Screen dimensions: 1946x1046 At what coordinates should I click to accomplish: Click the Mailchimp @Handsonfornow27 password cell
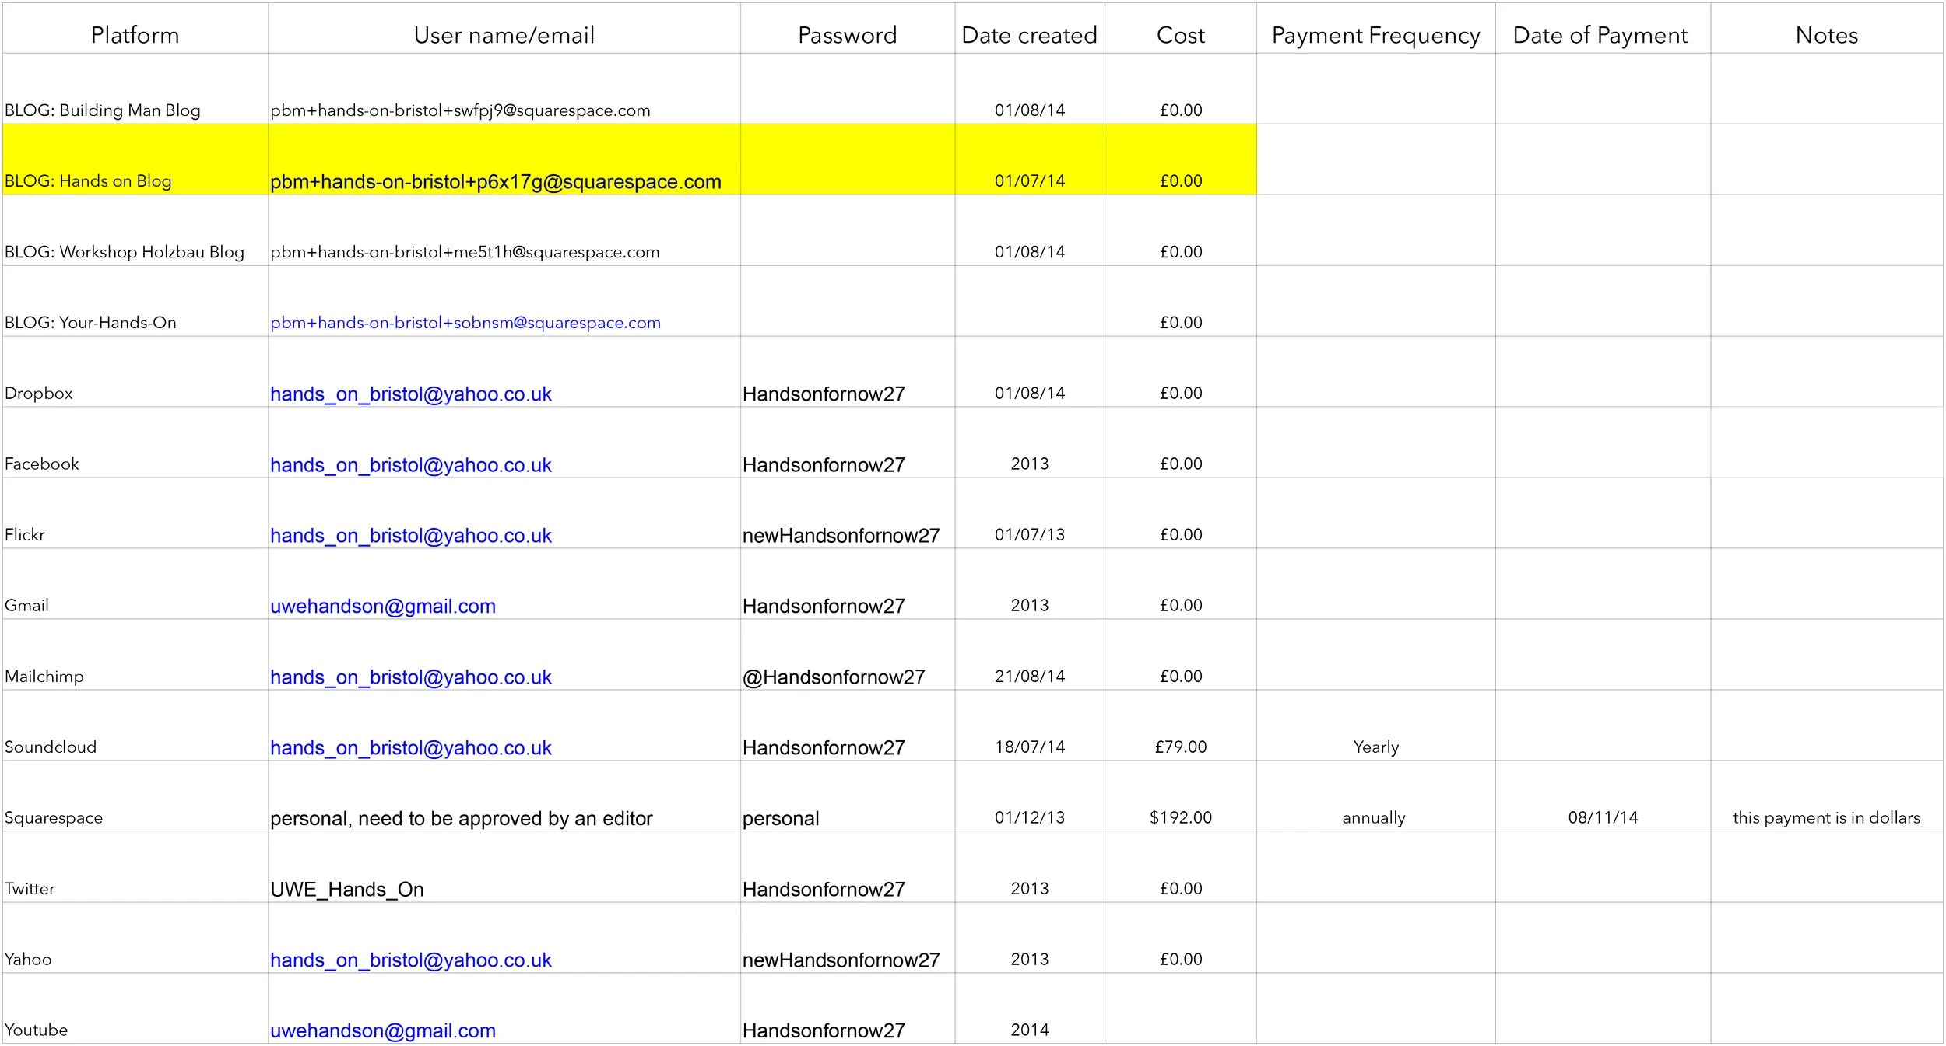(x=833, y=677)
